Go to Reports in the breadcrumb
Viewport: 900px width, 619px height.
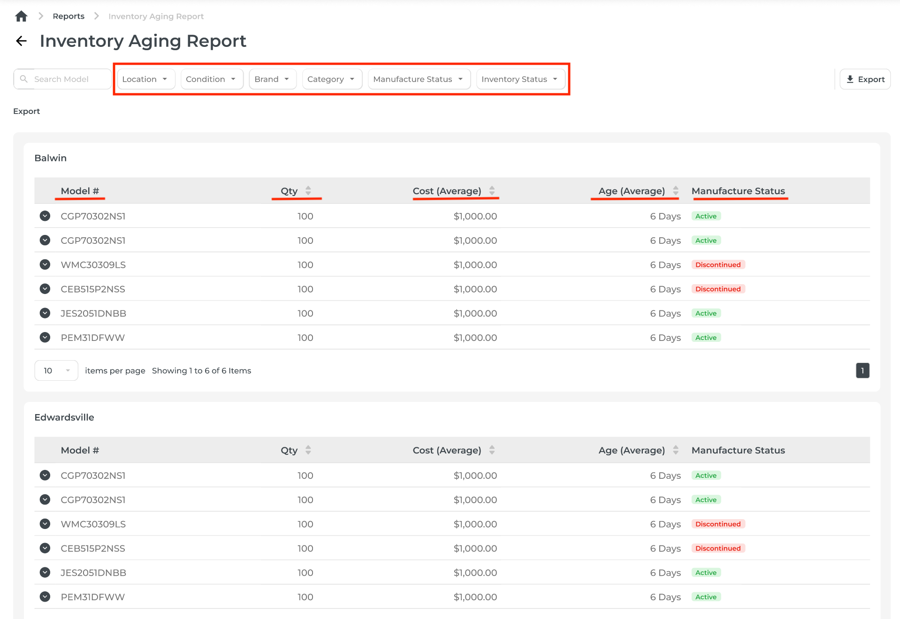coord(69,16)
